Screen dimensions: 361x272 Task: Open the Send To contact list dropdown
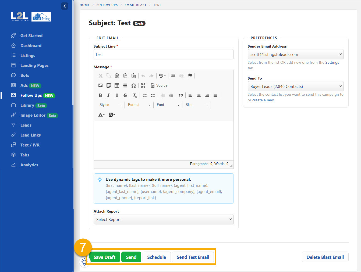coord(295,86)
